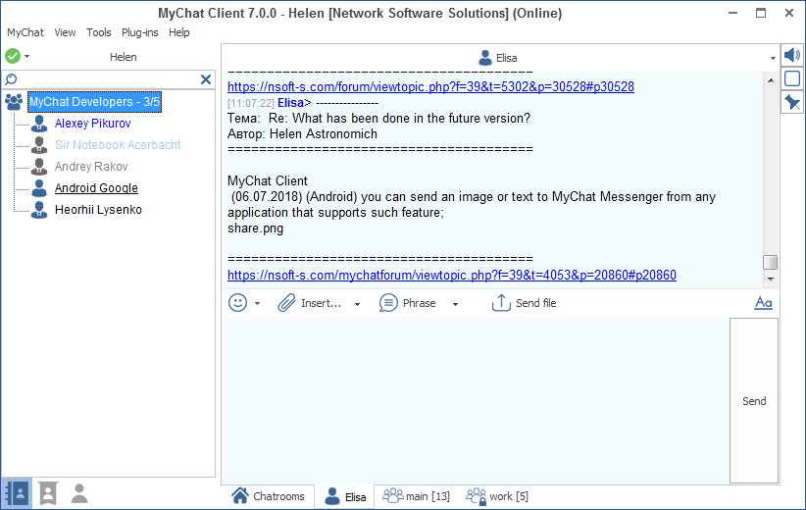Click the Elisa sender name in message
This screenshot has width=806, height=510.
pos(290,103)
